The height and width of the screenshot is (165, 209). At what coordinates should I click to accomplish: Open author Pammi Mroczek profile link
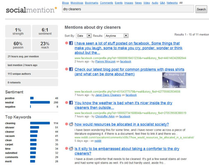(x=106, y=61)
